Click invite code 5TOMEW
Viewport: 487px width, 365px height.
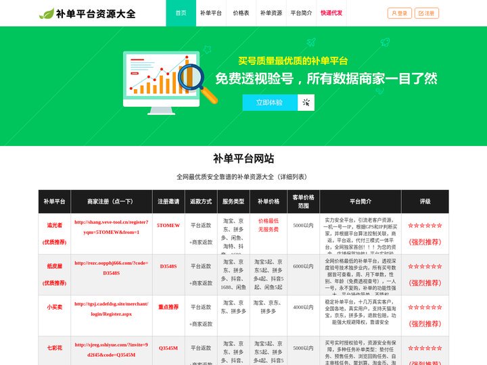168,225
